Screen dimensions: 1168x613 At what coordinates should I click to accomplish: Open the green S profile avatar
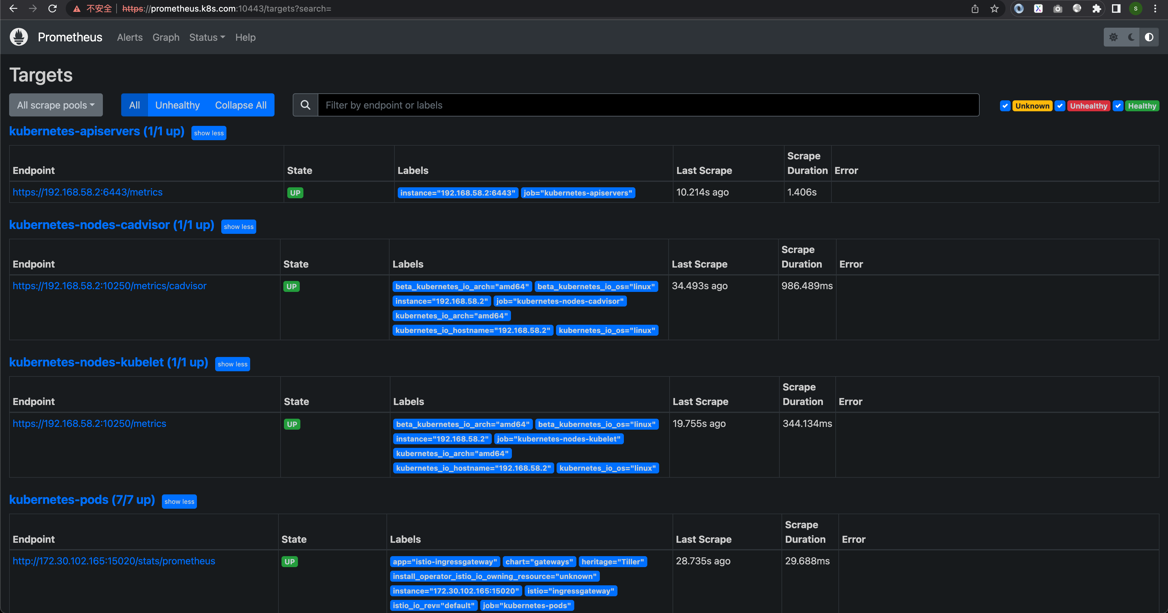tap(1136, 9)
